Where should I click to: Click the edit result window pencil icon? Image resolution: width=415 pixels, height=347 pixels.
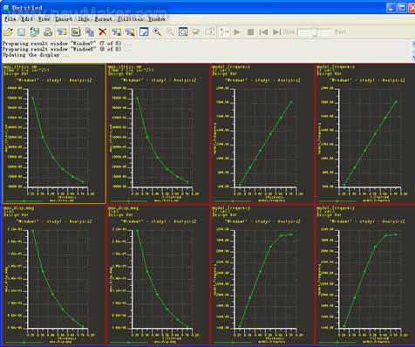coord(144,31)
